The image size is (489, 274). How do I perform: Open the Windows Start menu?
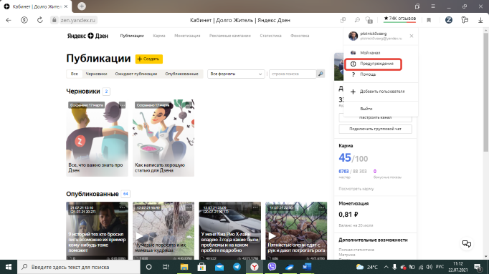point(9,267)
